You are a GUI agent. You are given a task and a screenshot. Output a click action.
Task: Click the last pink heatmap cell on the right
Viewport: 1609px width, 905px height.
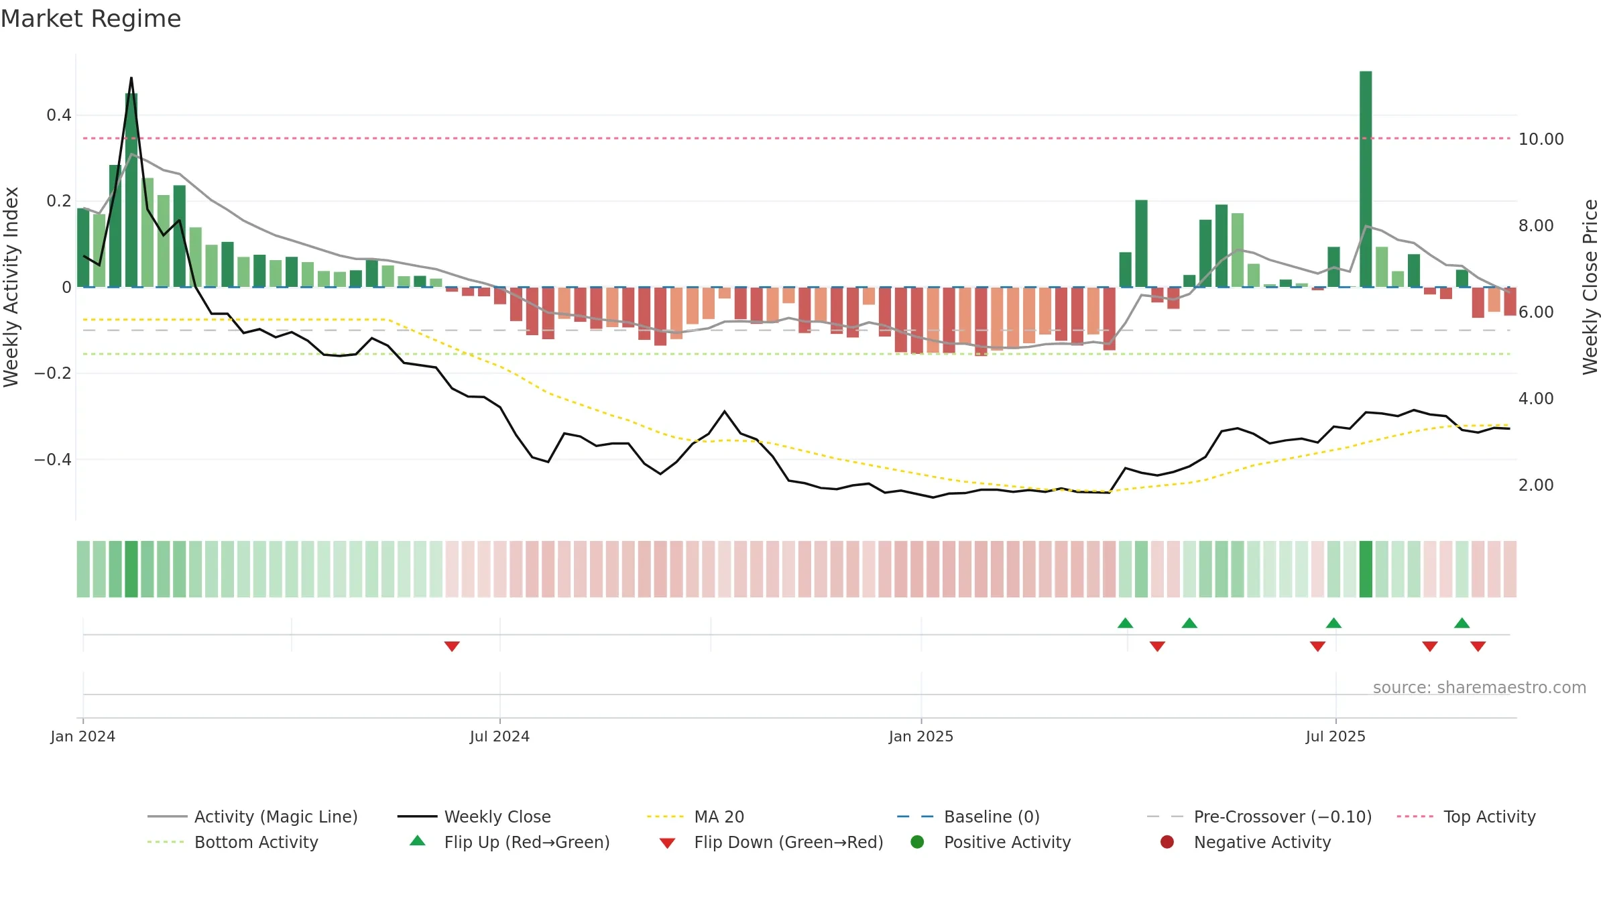coord(1510,569)
